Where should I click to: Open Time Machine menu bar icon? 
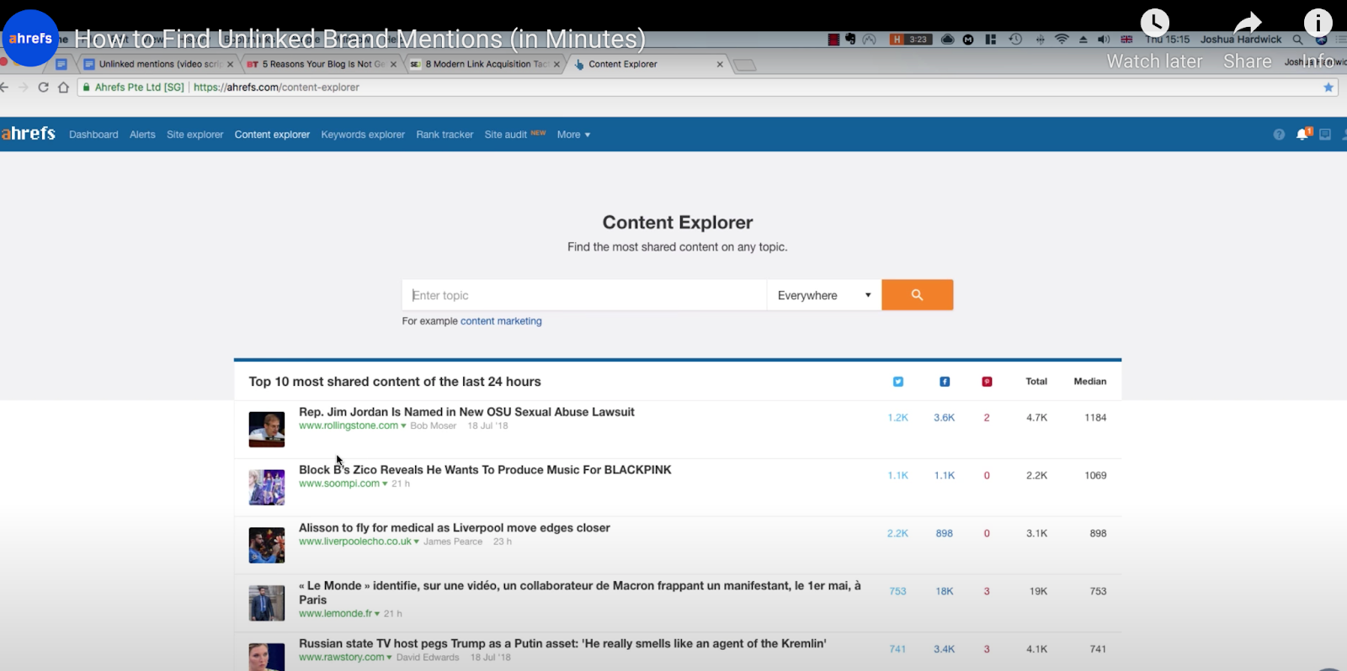pos(1015,40)
